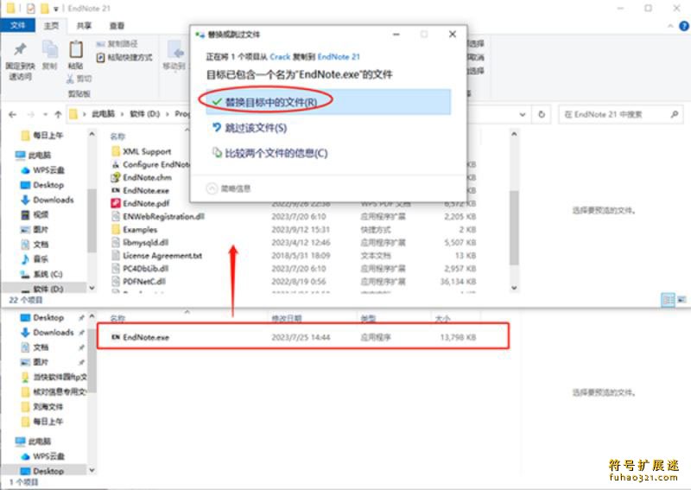Open the EndNote 21 destination link
This screenshot has height=490, width=691.
coord(339,57)
